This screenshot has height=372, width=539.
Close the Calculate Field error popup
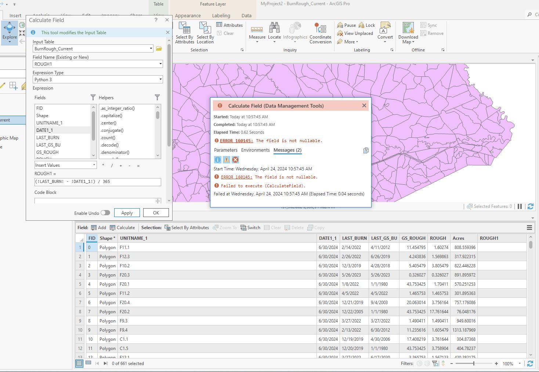[x=364, y=105]
